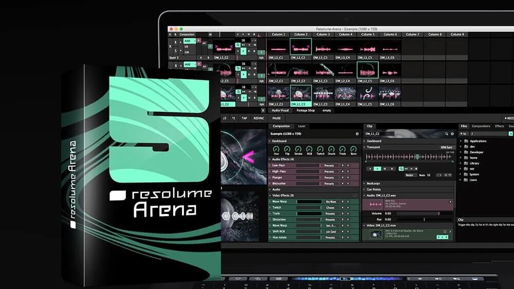Collapse the Audio Effects (4) section

click(270, 160)
